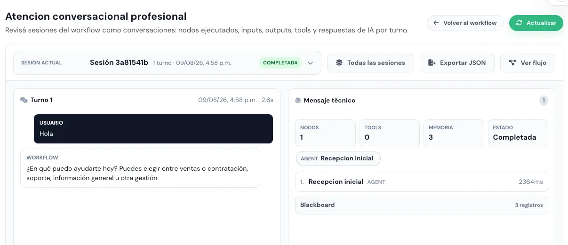
Task: Click the USUARIO Hola message bubble
Action: (x=153, y=129)
